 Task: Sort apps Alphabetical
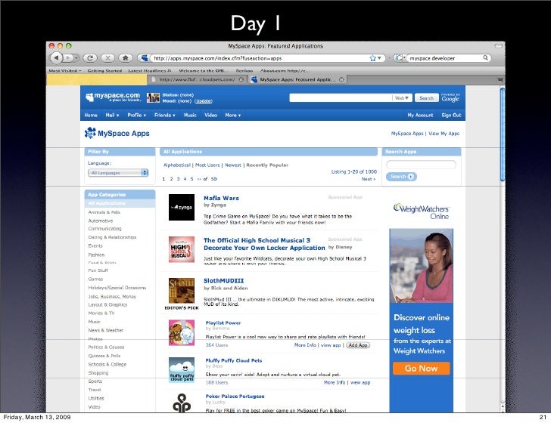tap(177, 165)
